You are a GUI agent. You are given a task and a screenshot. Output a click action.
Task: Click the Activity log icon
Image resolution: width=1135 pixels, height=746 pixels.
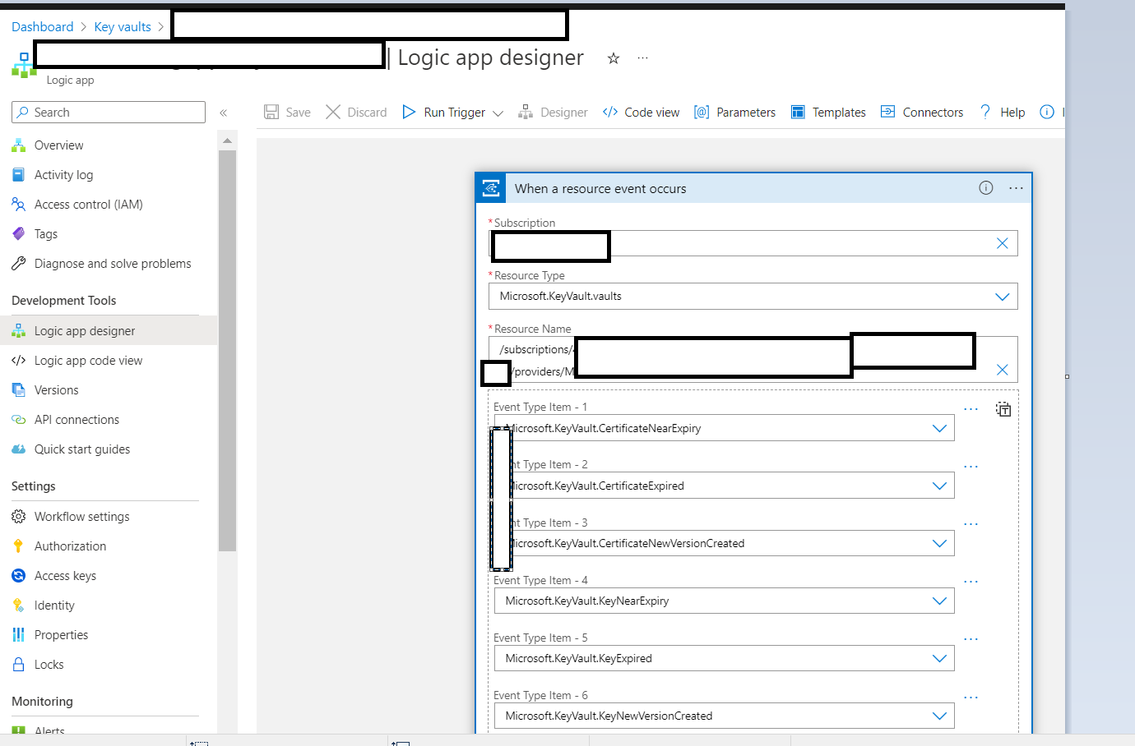pos(18,175)
